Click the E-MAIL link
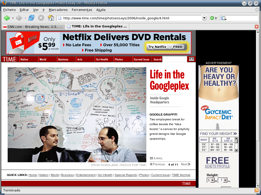Viewport: 261px width, 195px height. pos(158,158)
